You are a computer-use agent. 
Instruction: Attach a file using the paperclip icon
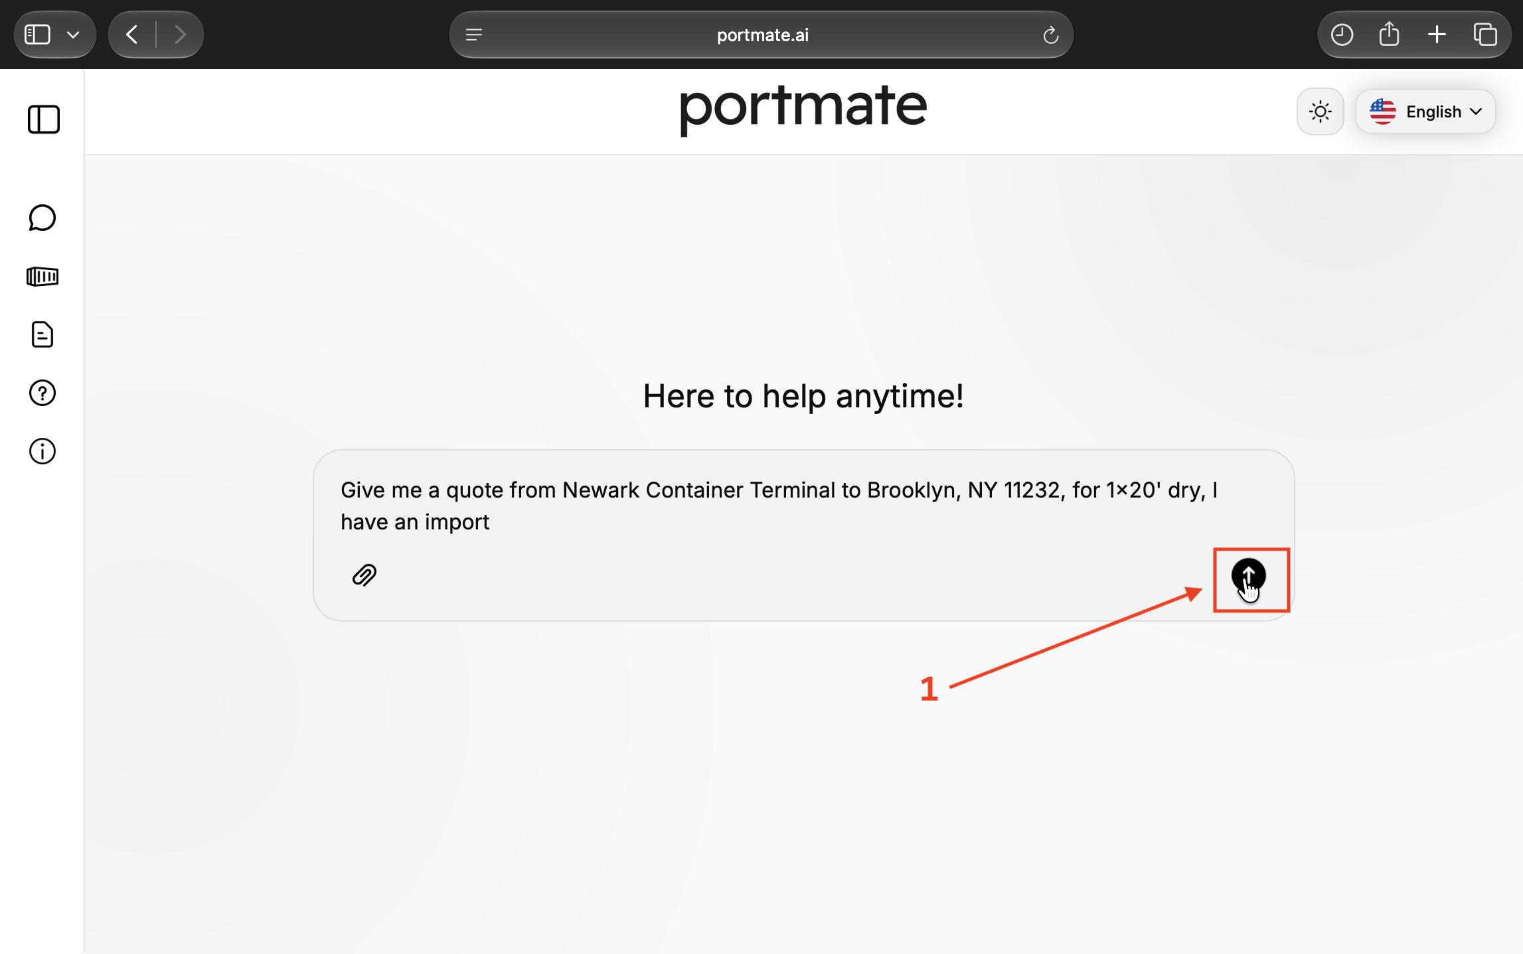[364, 575]
